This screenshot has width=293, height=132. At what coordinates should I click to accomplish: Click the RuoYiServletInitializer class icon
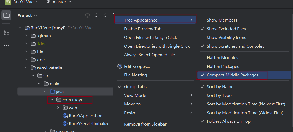[65, 124]
